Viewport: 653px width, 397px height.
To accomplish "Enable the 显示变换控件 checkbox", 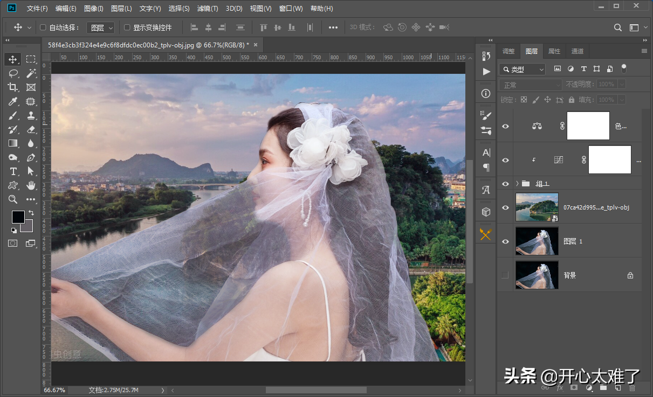I will coord(127,27).
